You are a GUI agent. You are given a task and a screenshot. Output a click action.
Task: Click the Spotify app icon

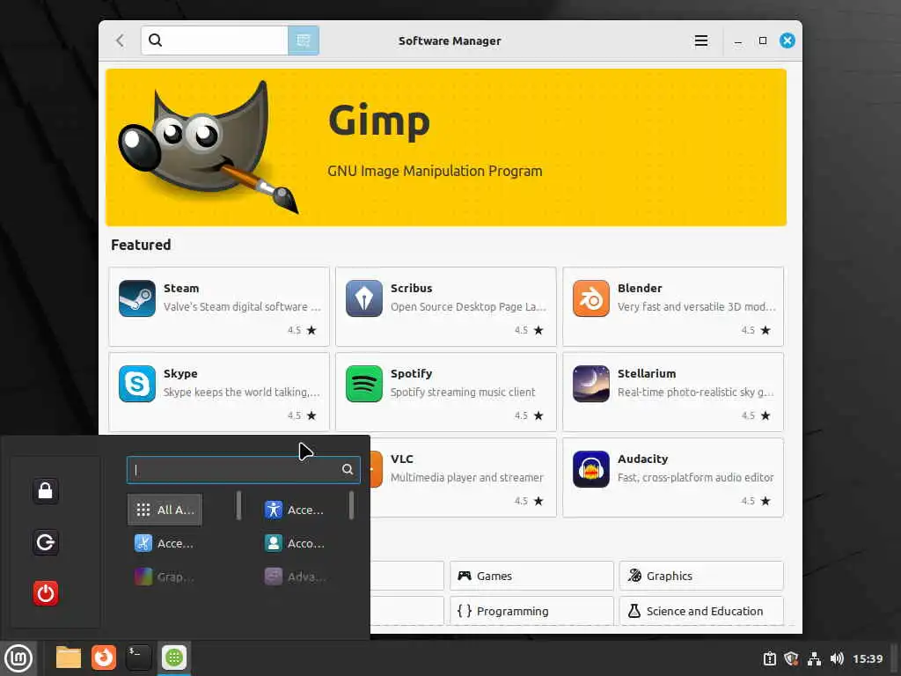tap(363, 384)
